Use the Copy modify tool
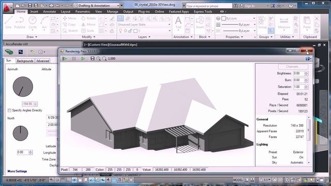331x186 pixels. click(x=69, y=24)
